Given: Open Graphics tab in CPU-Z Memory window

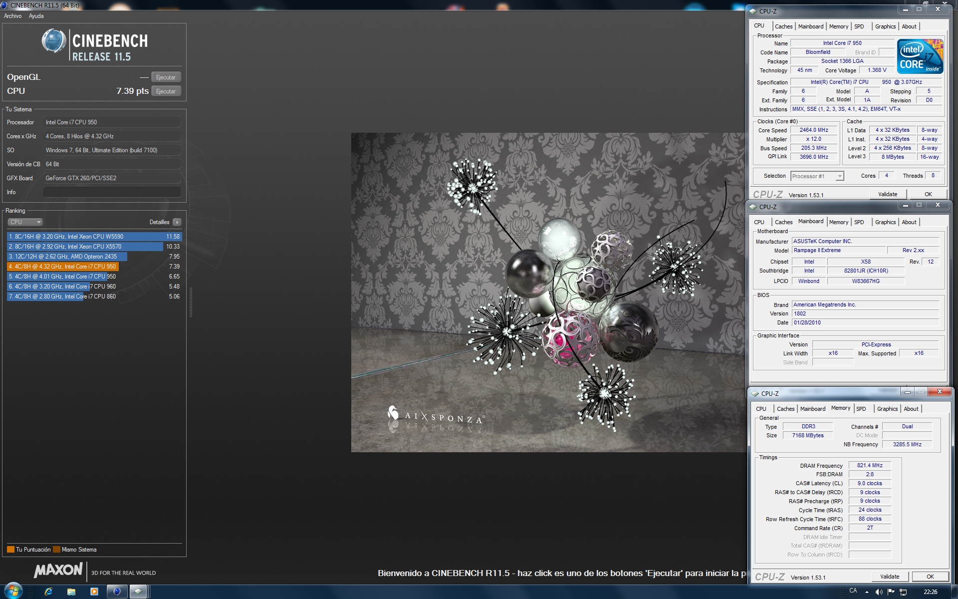Looking at the screenshot, I should tap(888, 409).
